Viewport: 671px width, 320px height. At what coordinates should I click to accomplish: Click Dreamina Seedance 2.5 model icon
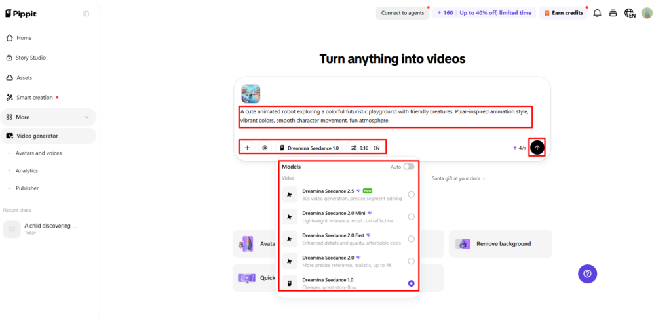point(290,195)
